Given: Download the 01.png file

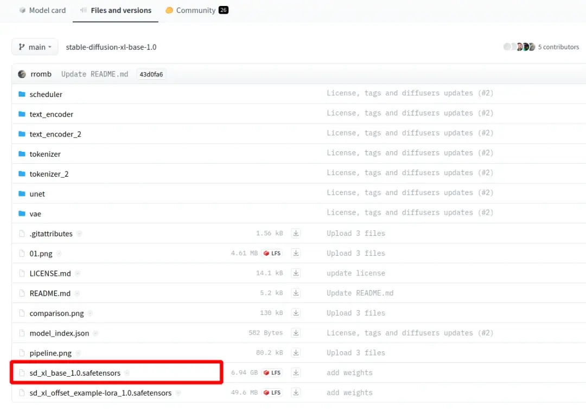Looking at the screenshot, I should coord(296,253).
